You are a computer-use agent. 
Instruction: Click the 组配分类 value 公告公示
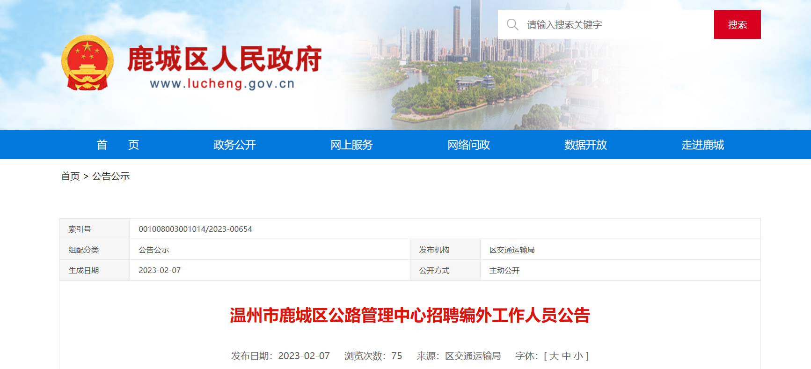point(154,250)
